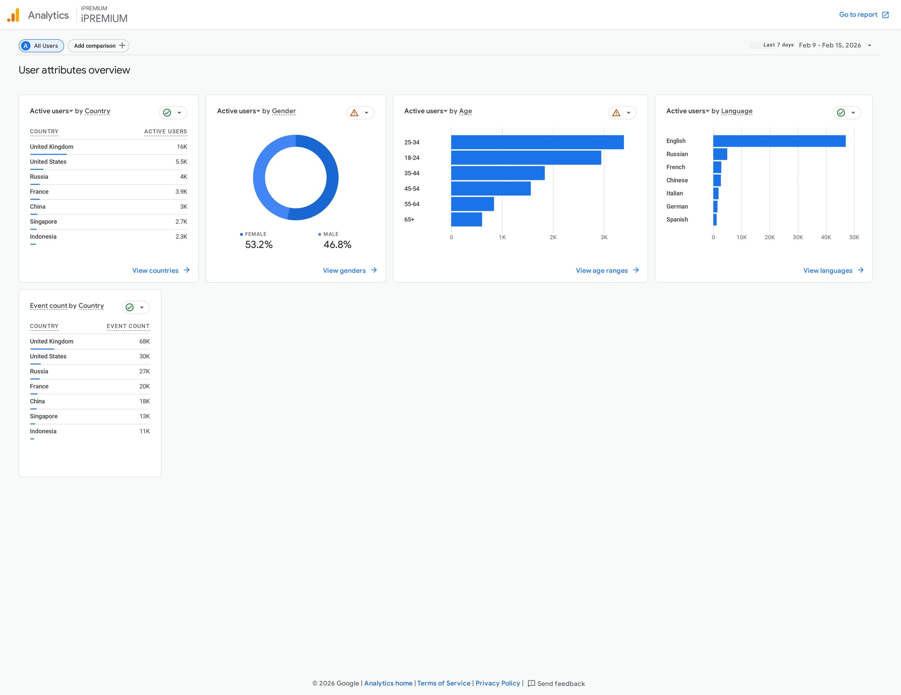Click green check icon on Event count card
901x695 pixels.
(x=130, y=307)
